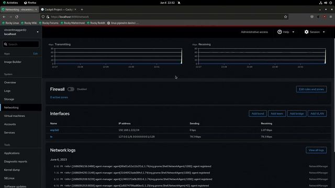This screenshot has width=335, height=188.
Task: Click the padlock site security icon
Action: (x=48, y=17)
